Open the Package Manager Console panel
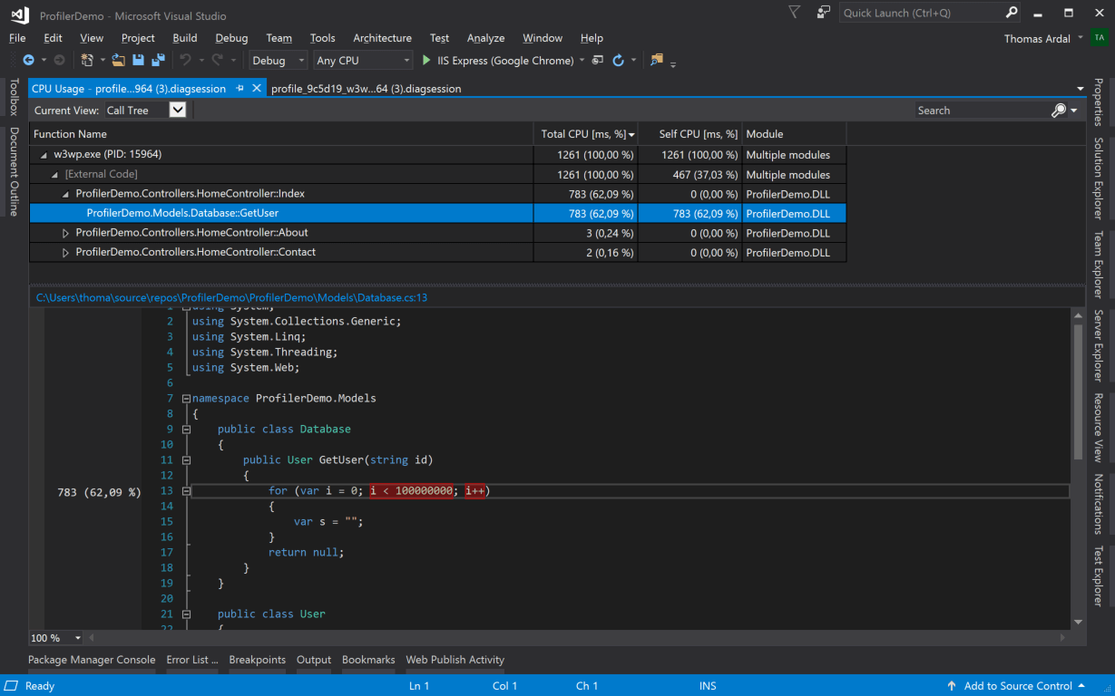 tap(92, 660)
